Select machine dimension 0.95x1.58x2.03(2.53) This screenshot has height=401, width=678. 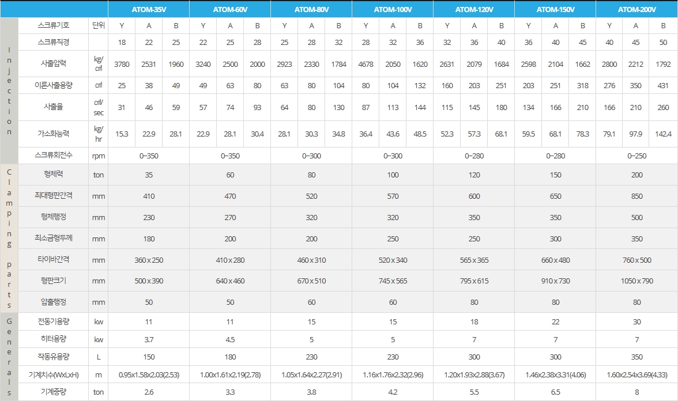[149, 374]
